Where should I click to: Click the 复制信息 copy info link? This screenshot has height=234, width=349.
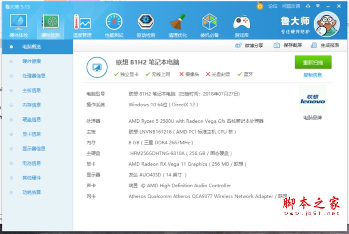click(x=313, y=75)
